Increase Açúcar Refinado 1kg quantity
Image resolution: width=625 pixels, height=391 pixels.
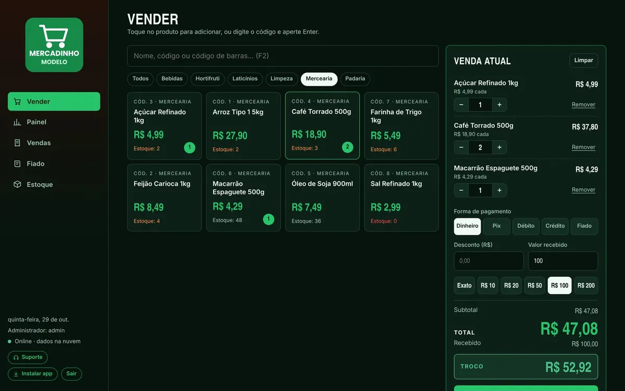(x=499, y=105)
